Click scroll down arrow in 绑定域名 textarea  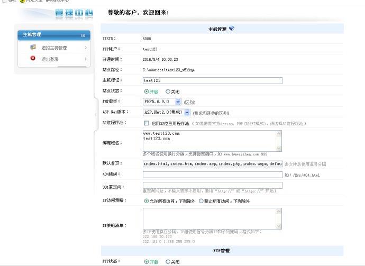point(279,148)
